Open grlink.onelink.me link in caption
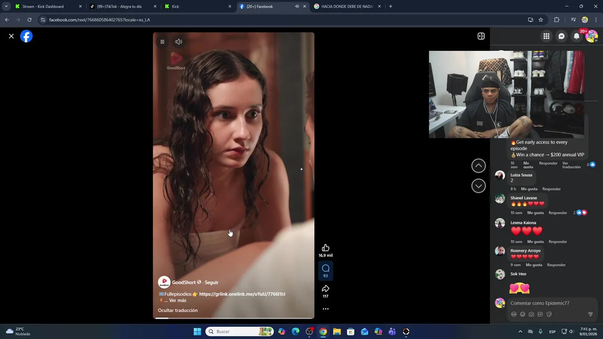The image size is (603, 339). pyautogui.click(x=242, y=294)
